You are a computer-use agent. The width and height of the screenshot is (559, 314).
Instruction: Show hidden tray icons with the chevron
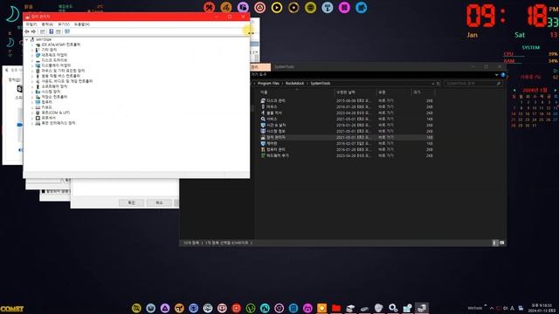[492, 308]
